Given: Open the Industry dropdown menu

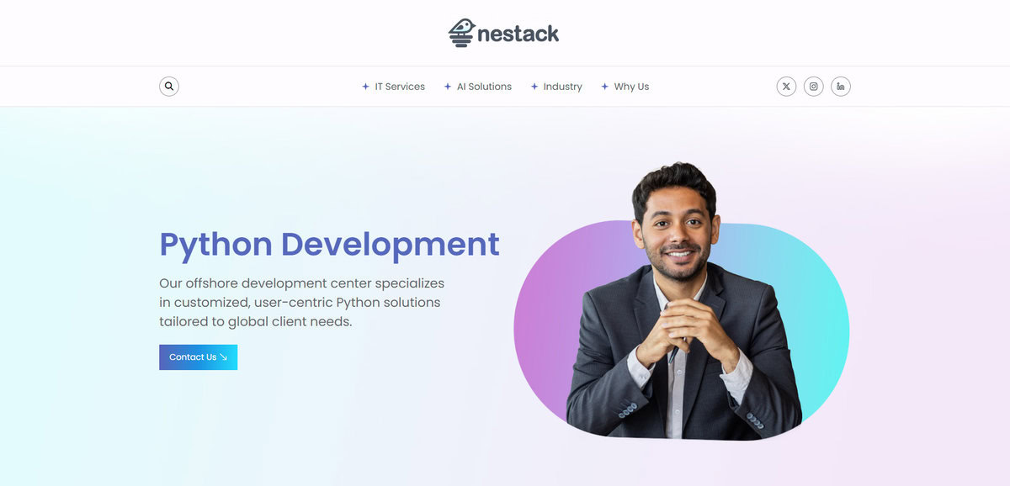Looking at the screenshot, I should [562, 86].
